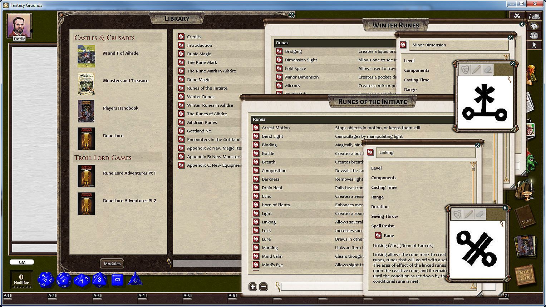Roll the blue d20 die

(46, 280)
